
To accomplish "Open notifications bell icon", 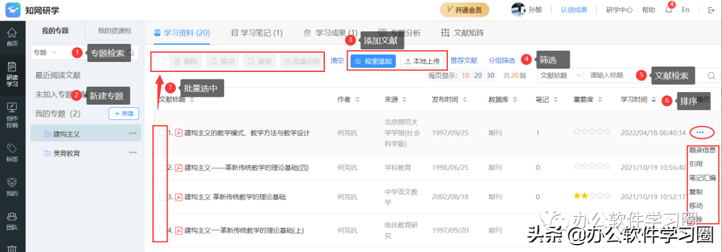I will coord(668,9).
